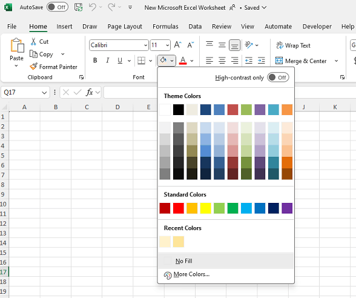This screenshot has height=298, width=356.
Task: Click Select All corner triangle
Action: coord(5,107)
